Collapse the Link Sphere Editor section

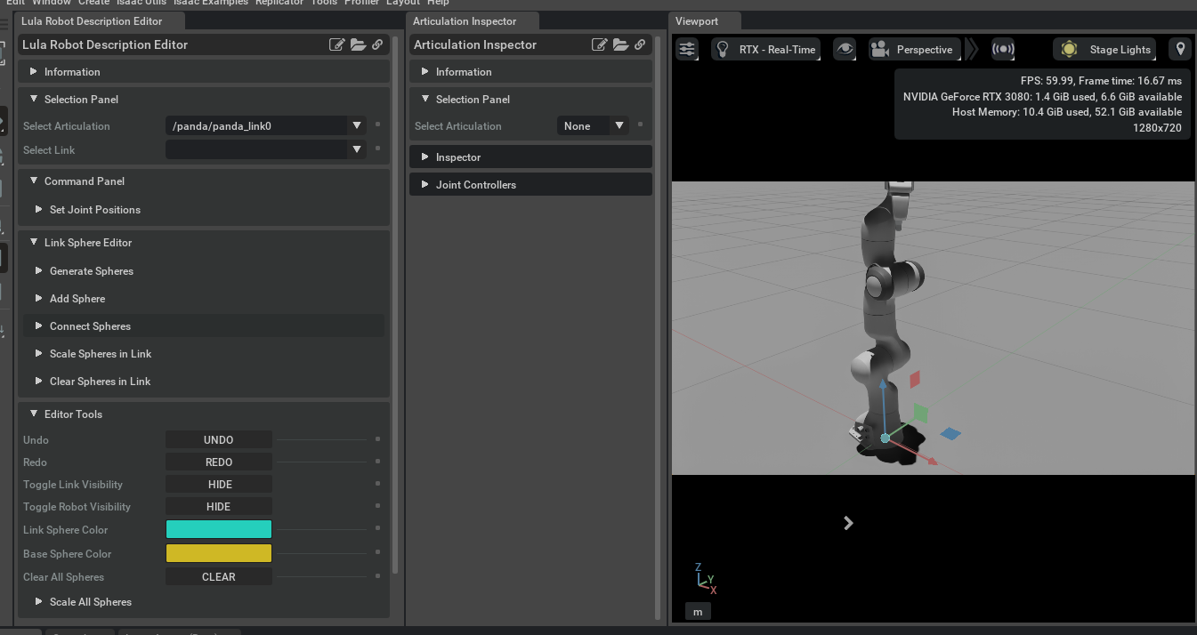click(x=204, y=243)
